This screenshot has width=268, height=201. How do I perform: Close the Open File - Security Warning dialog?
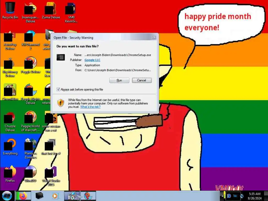(x=154, y=38)
